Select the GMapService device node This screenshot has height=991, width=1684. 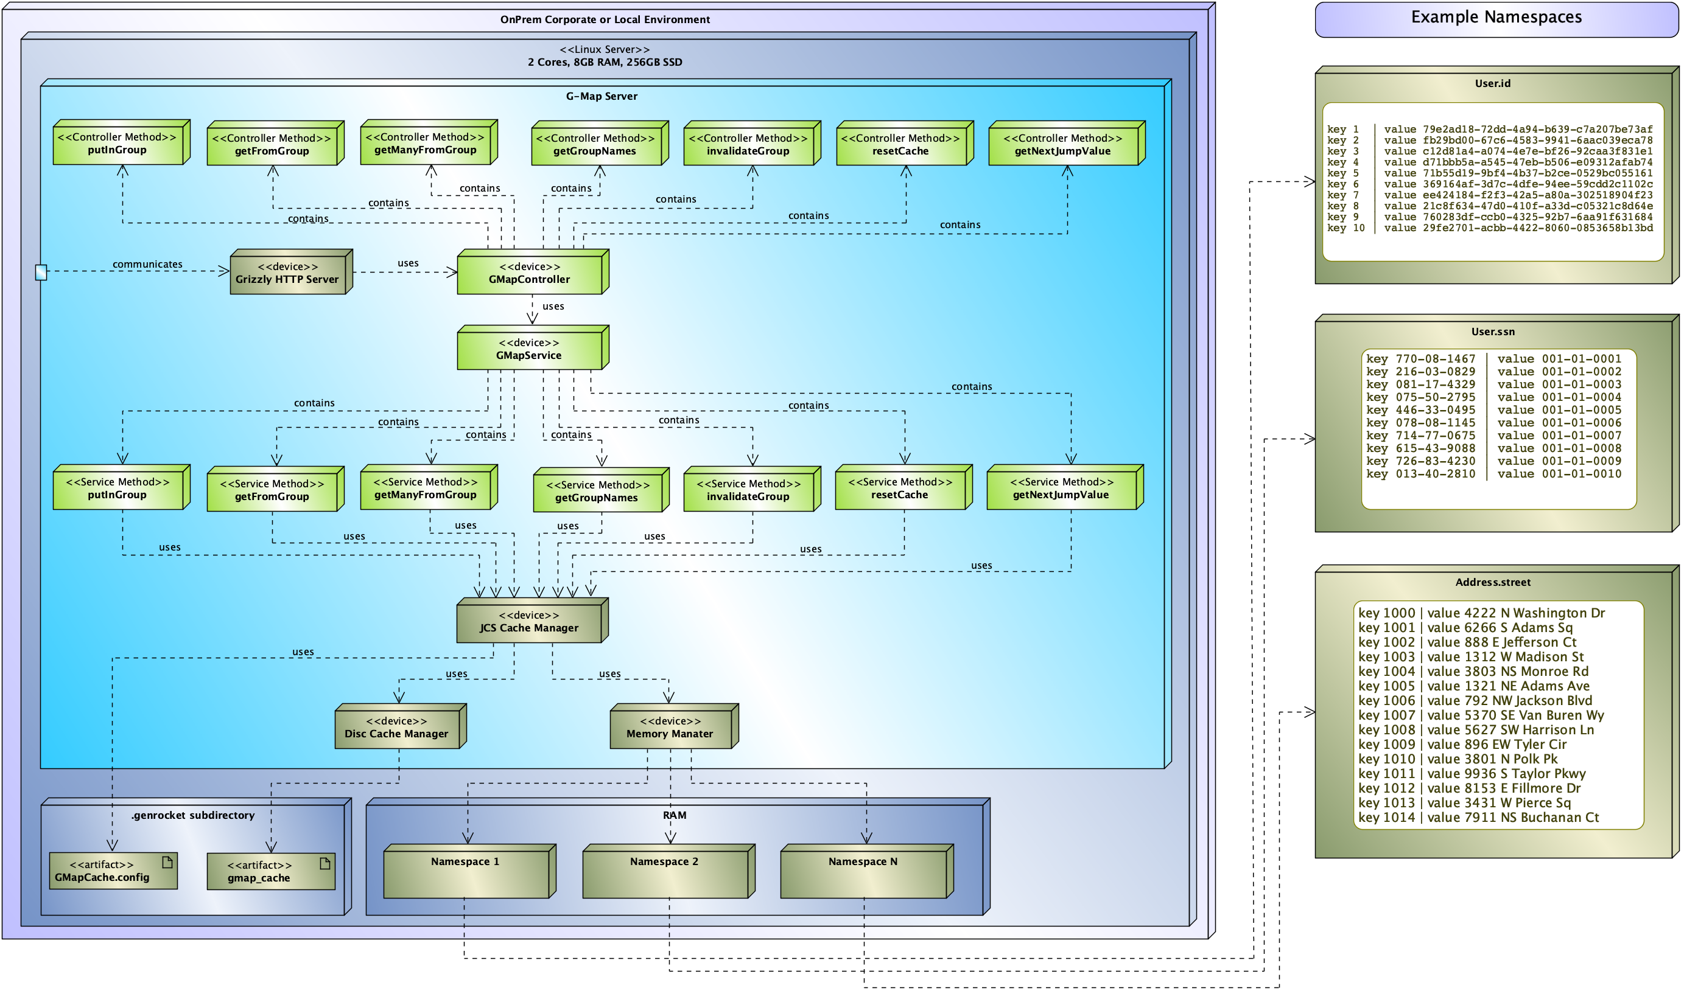click(530, 350)
